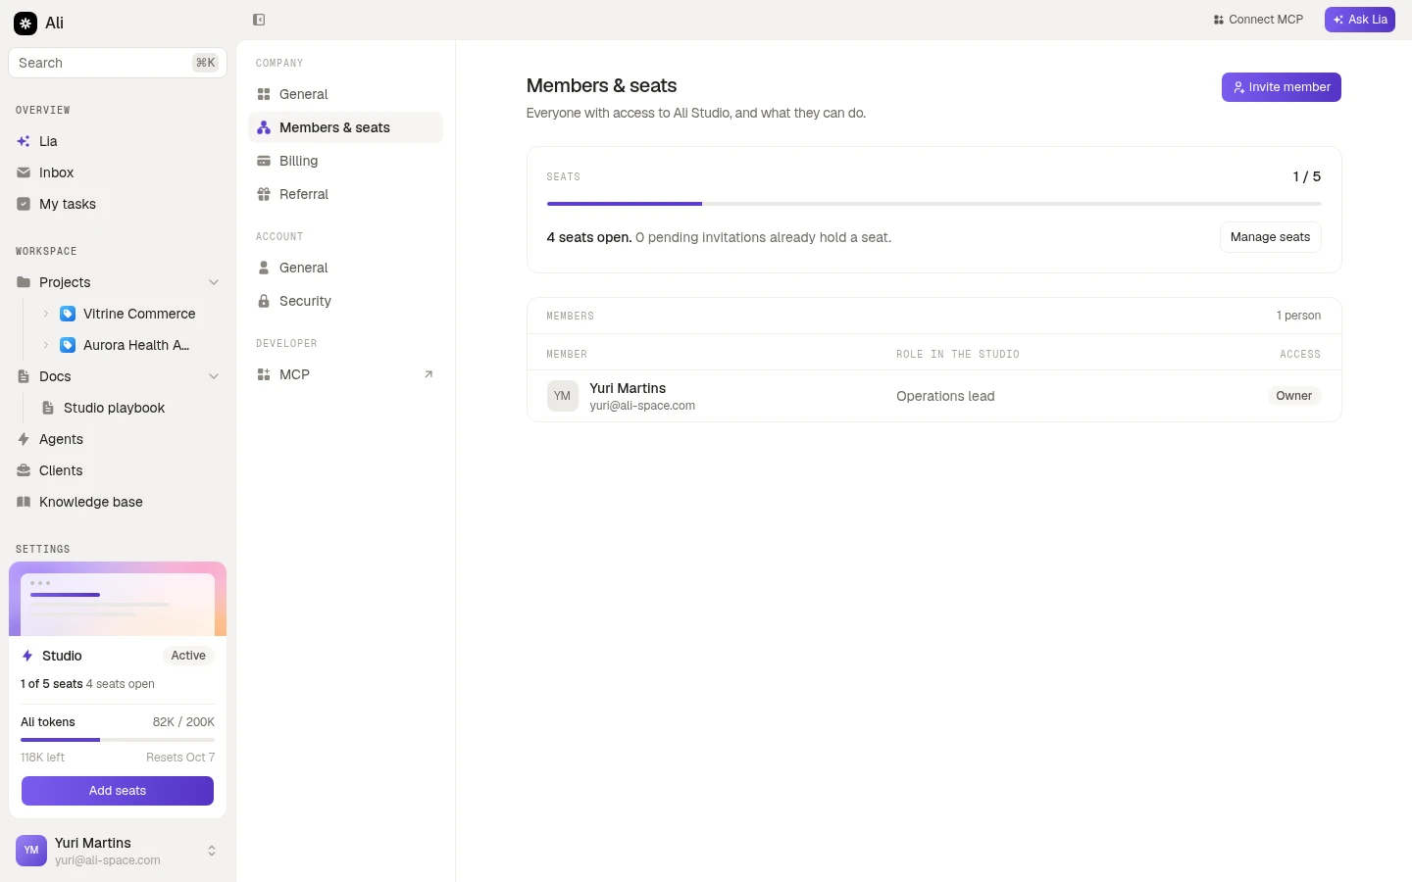Click the Ali logo icon
This screenshot has width=1412, height=882.
click(x=25, y=23)
